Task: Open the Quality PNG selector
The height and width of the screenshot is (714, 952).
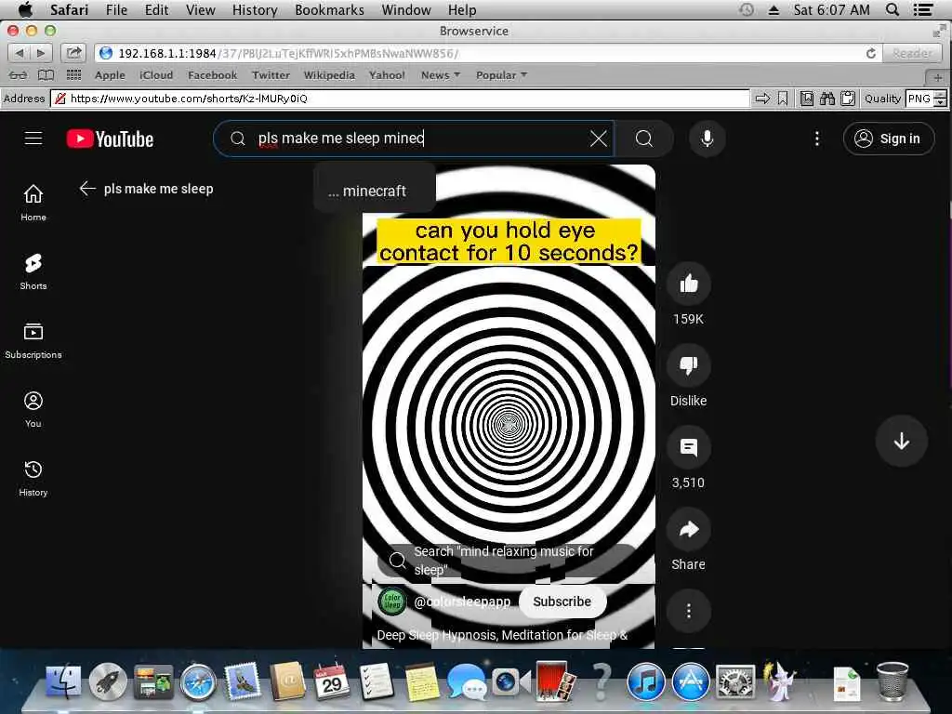Action: (919, 99)
